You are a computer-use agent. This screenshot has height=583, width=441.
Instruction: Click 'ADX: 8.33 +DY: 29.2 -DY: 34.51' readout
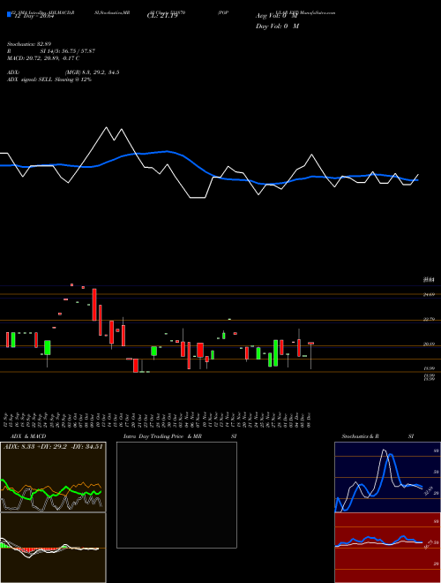[53, 447]
